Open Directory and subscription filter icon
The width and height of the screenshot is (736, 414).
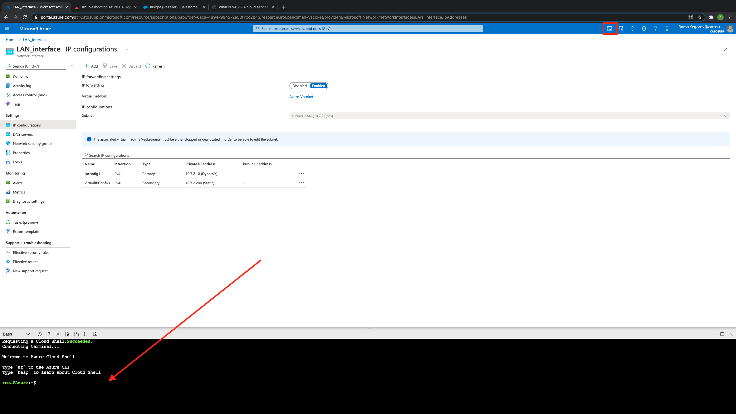(x=621, y=28)
